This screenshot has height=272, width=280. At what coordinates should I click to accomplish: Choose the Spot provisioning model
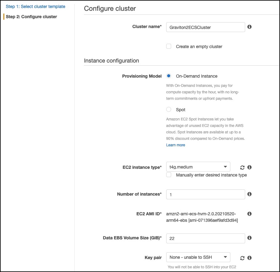click(x=169, y=109)
